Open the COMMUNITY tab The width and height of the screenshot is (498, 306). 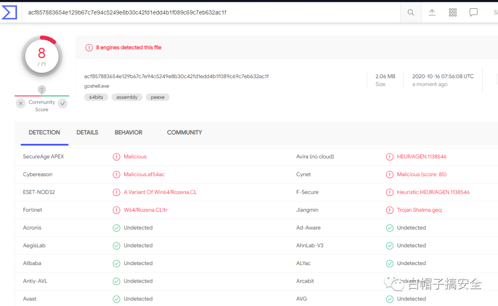184,133
